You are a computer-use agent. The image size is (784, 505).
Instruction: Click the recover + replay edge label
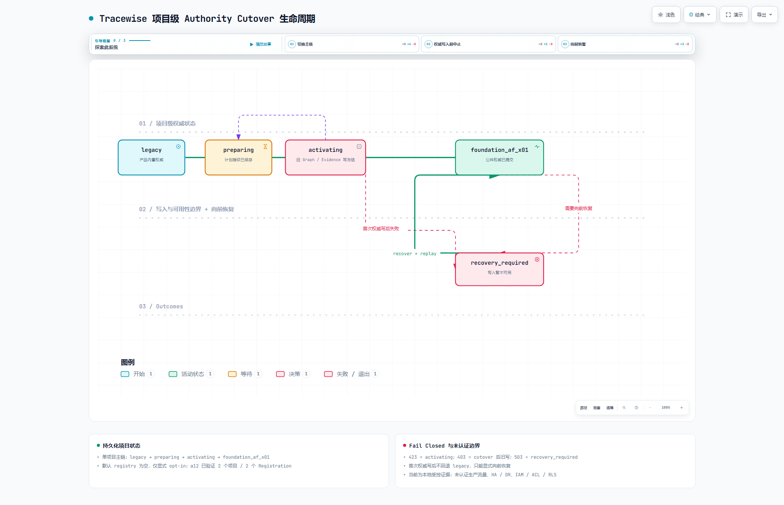415,254
